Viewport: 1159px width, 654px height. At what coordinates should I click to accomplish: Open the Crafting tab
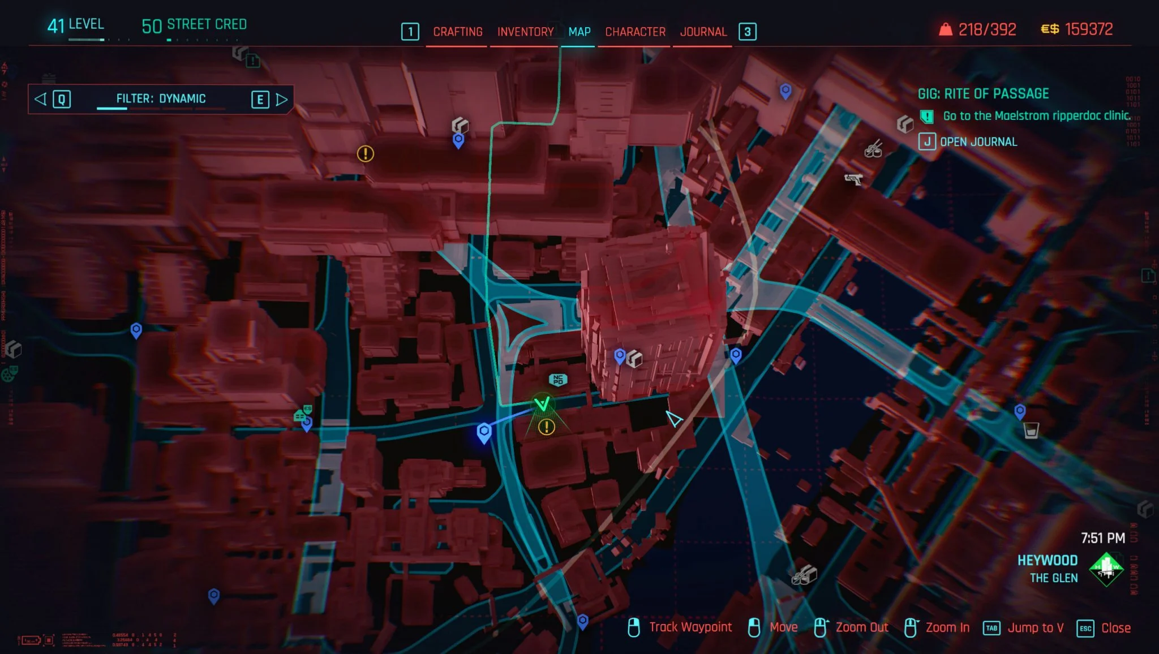click(x=457, y=32)
